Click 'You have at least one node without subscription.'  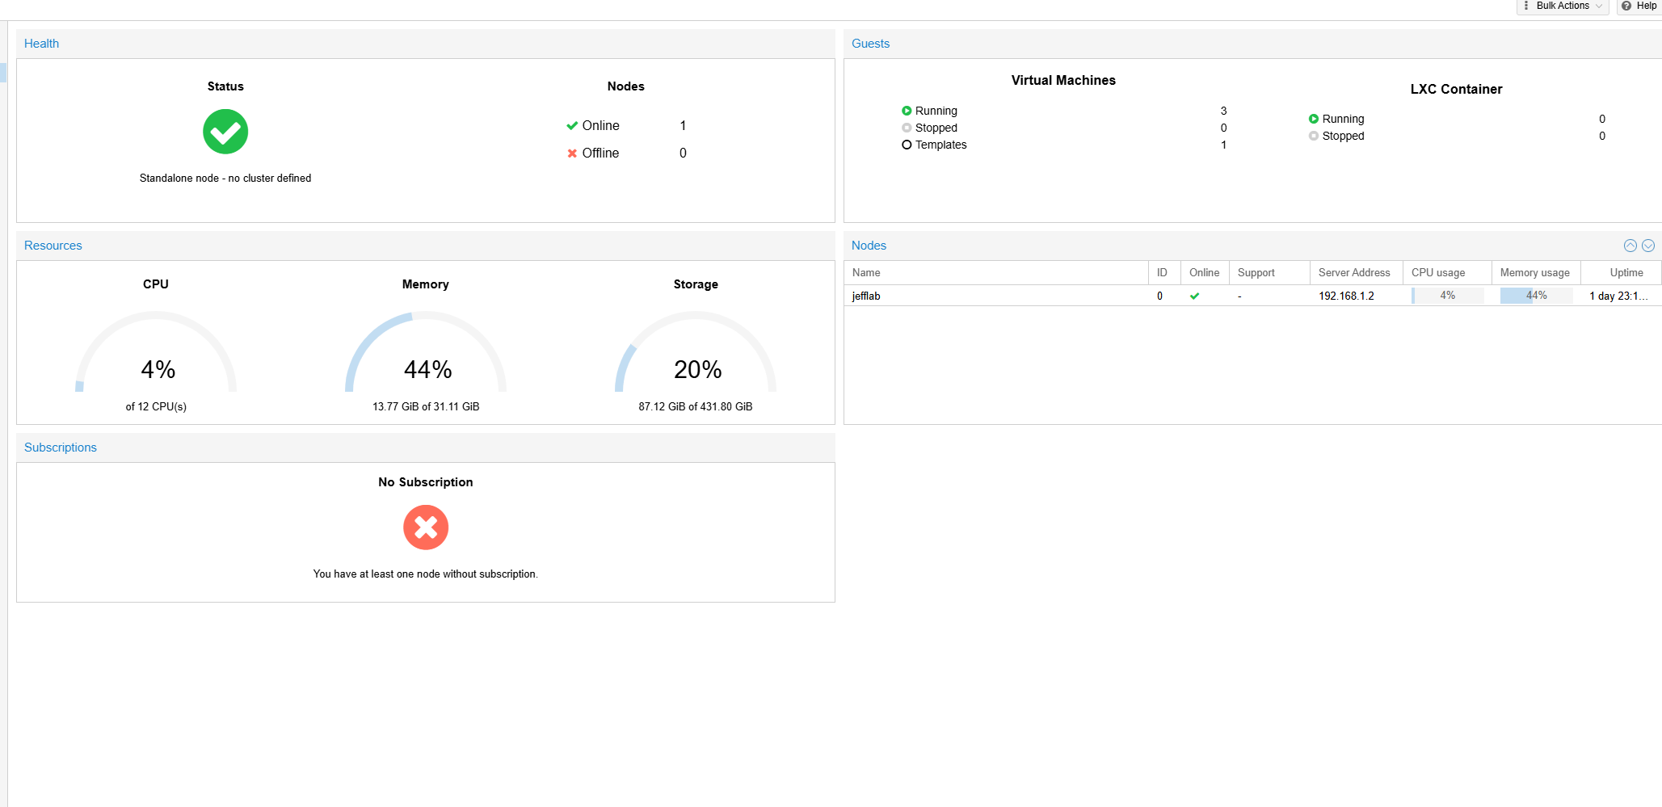tap(426, 574)
